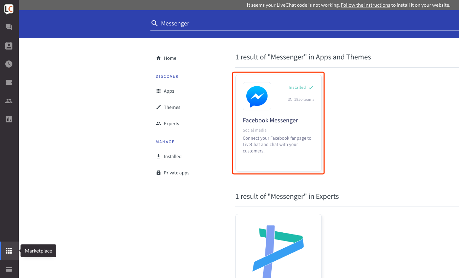The height and width of the screenshot is (278, 459).
Task: Follow the instructions link in banner
Action: 365,5
